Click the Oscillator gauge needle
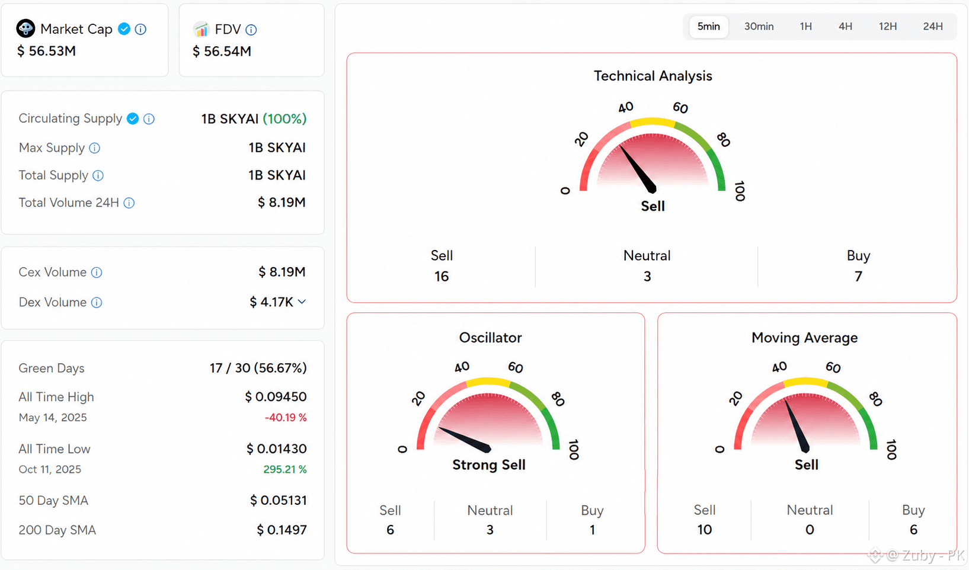Screen dimensions: 969x570 [x=464, y=439]
